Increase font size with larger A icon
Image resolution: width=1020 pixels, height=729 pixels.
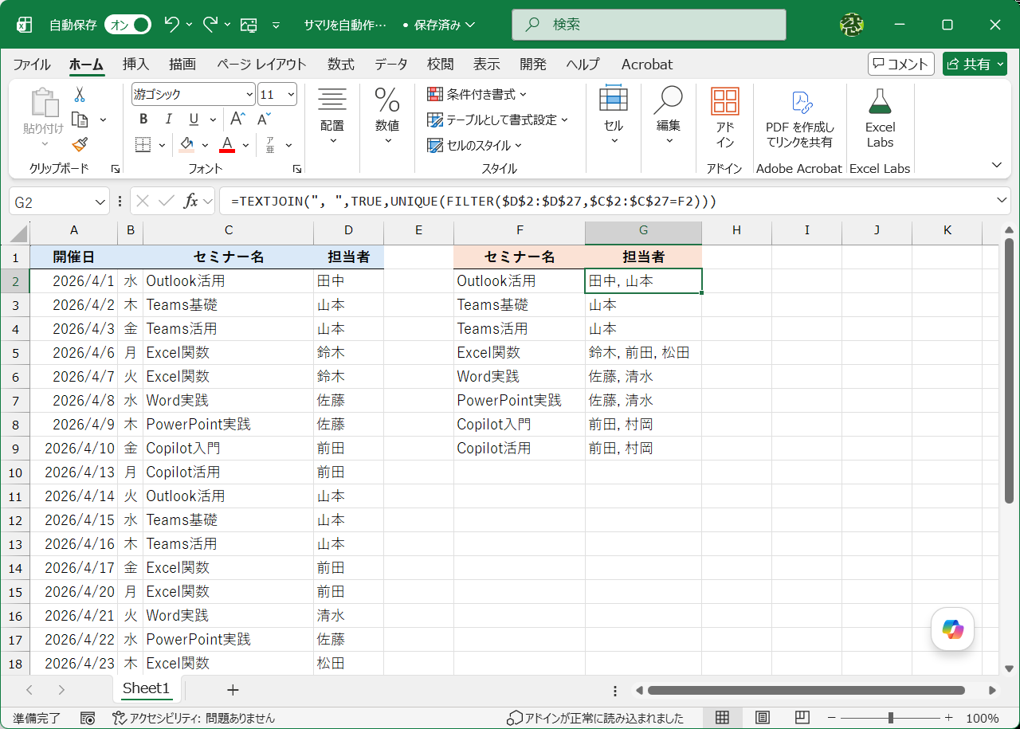pyautogui.click(x=237, y=120)
